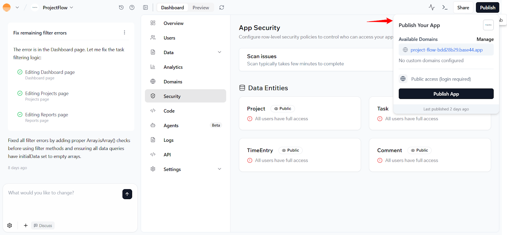This screenshot has height=235, width=507.
Task: Expand the Settings section chevron
Action: tap(220, 169)
